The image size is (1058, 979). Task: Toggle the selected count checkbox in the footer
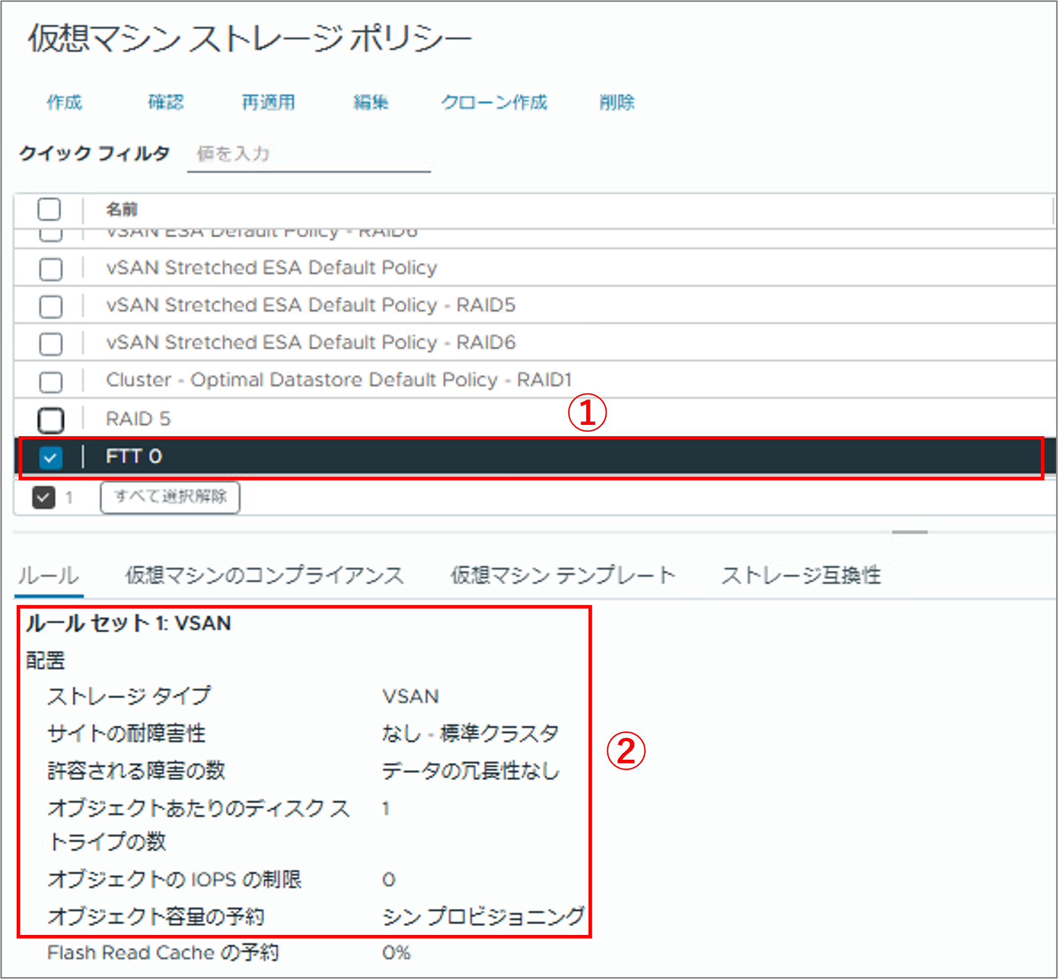coord(44,497)
